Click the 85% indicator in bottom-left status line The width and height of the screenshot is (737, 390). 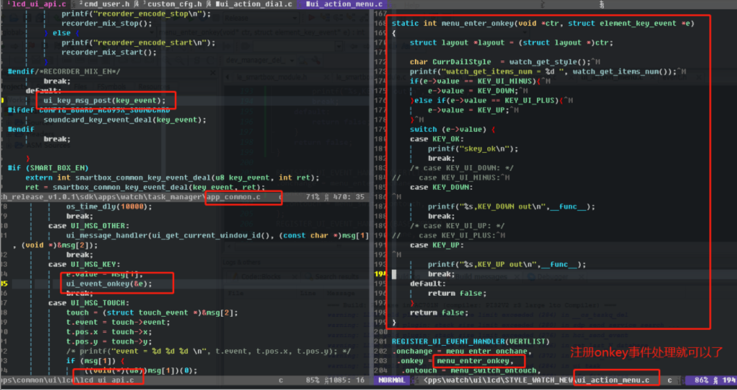pyautogui.click(x=313, y=380)
